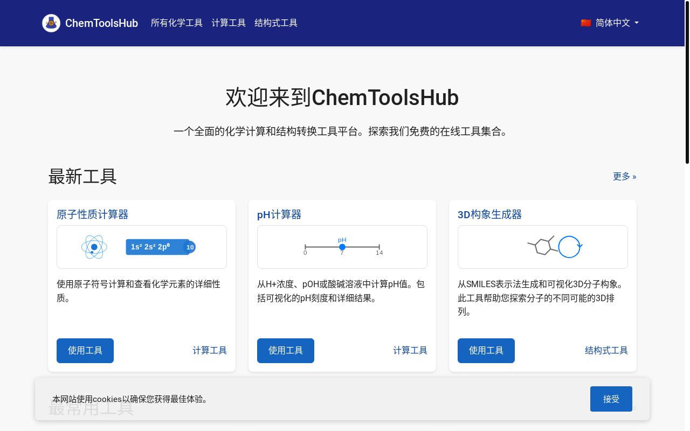
Task: Click the atom illustration in the atomic properties card
Action: click(x=94, y=247)
